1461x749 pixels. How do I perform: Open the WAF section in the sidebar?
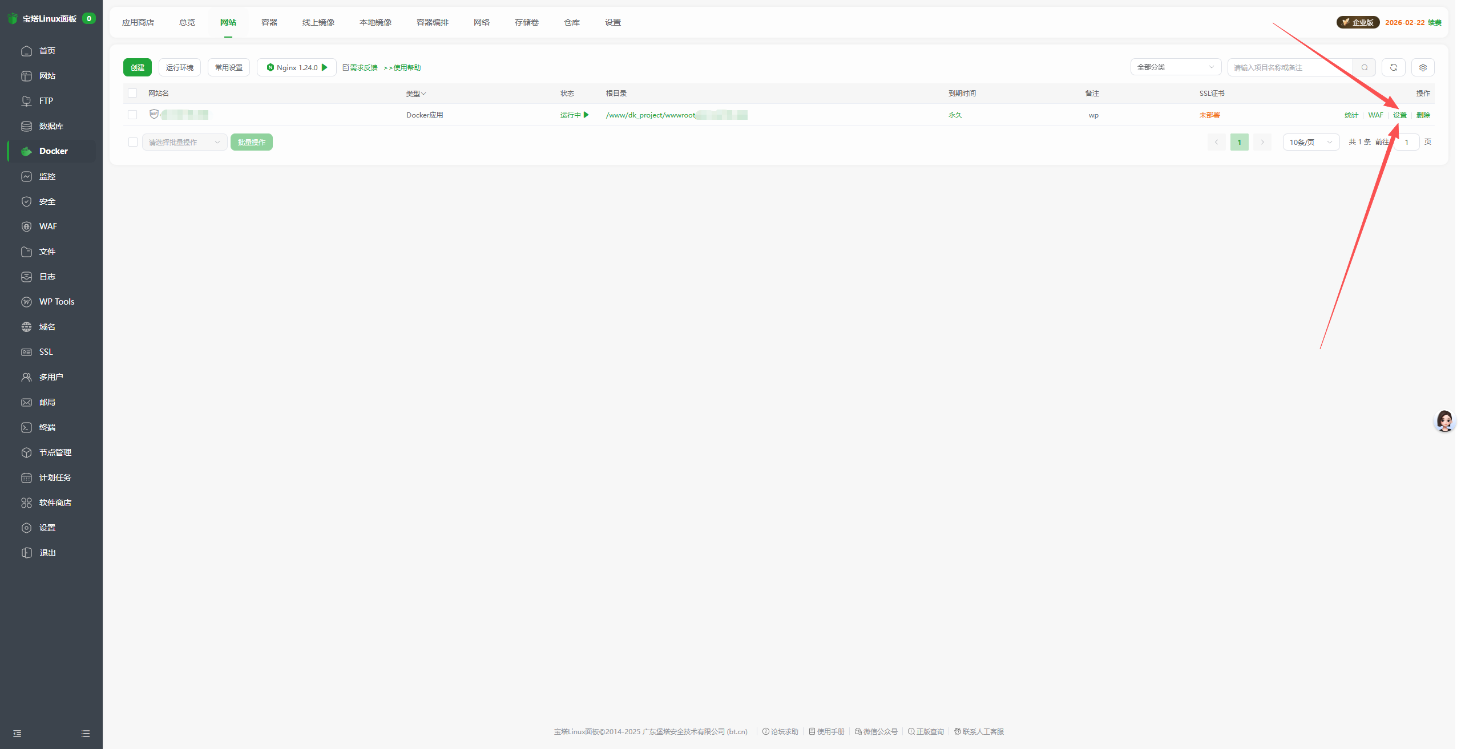pyautogui.click(x=47, y=226)
